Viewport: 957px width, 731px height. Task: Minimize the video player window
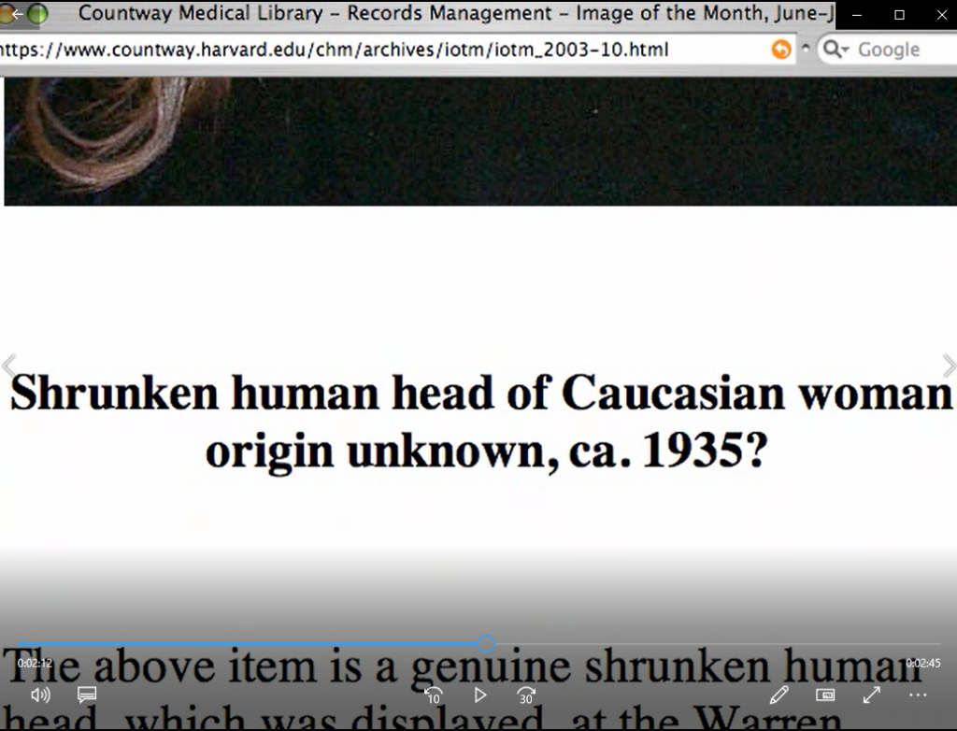pos(857,15)
